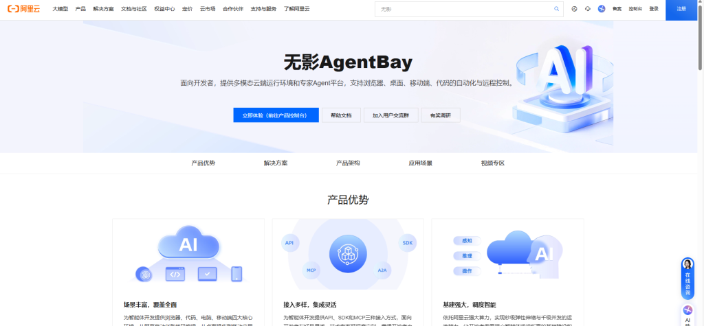The height and width of the screenshot is (326, 704).
Task: Click the scrollbar up arrow
Action: click(701, 3)
